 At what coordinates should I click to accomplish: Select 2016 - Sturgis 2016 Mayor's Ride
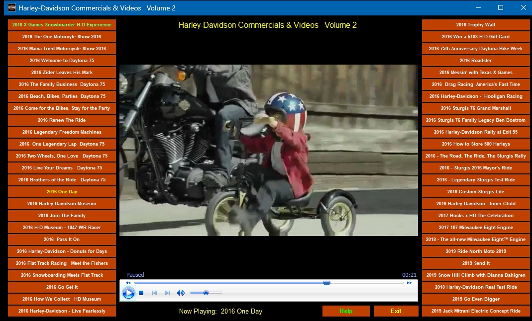(476, 167)
